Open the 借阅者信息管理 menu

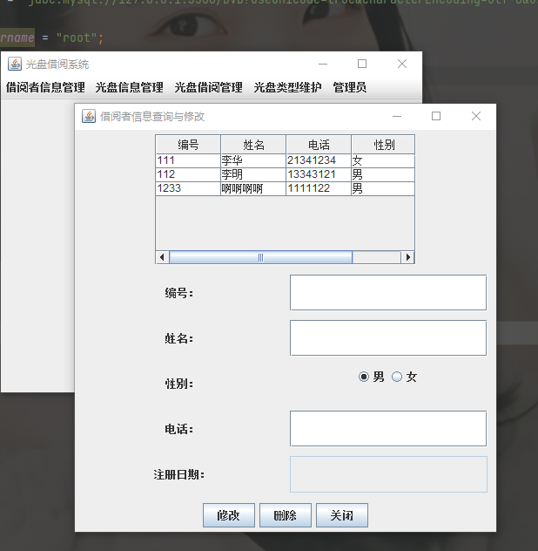click(45, 87)
